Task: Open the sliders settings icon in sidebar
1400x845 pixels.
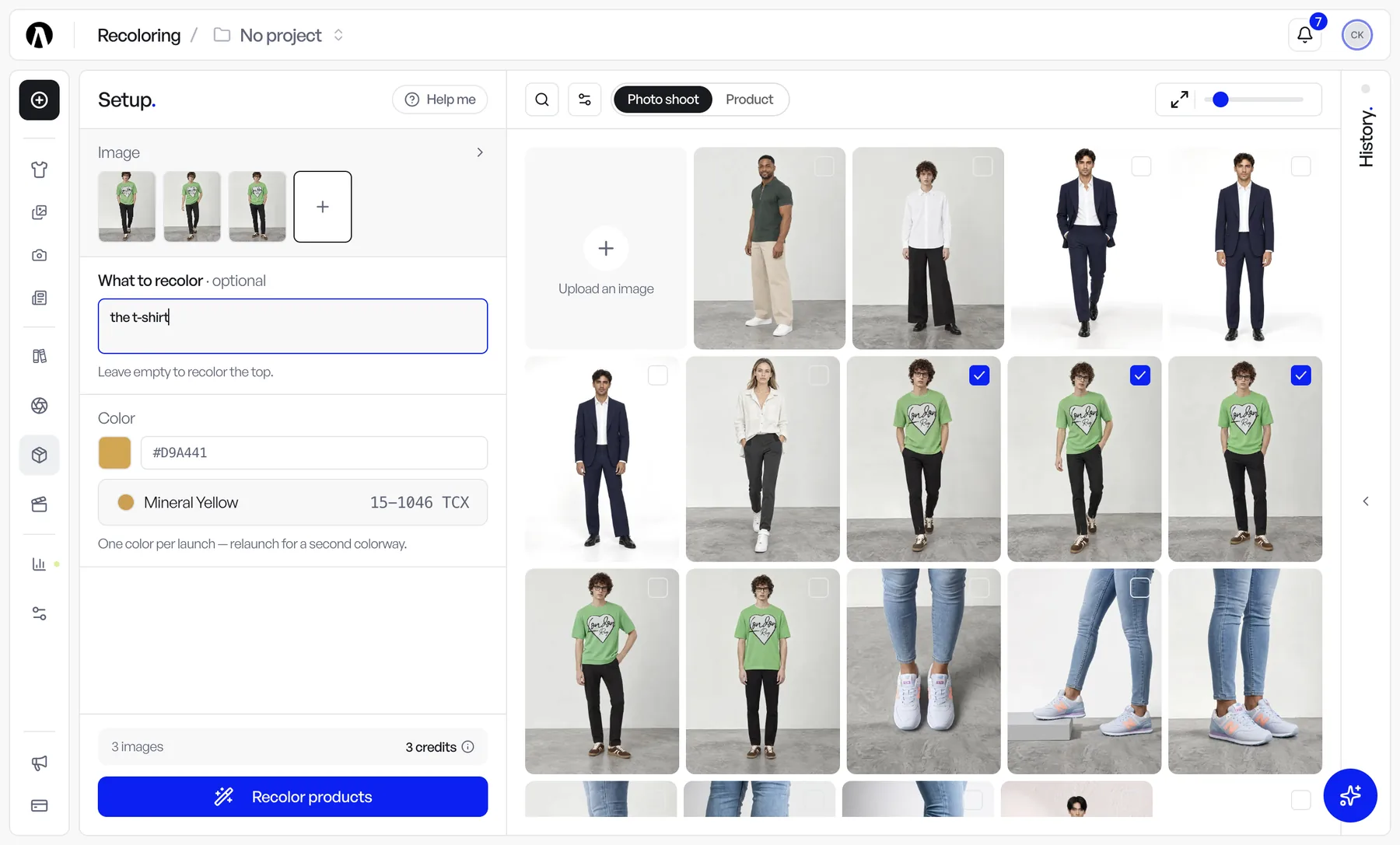Action: click(x=40, y=614)
